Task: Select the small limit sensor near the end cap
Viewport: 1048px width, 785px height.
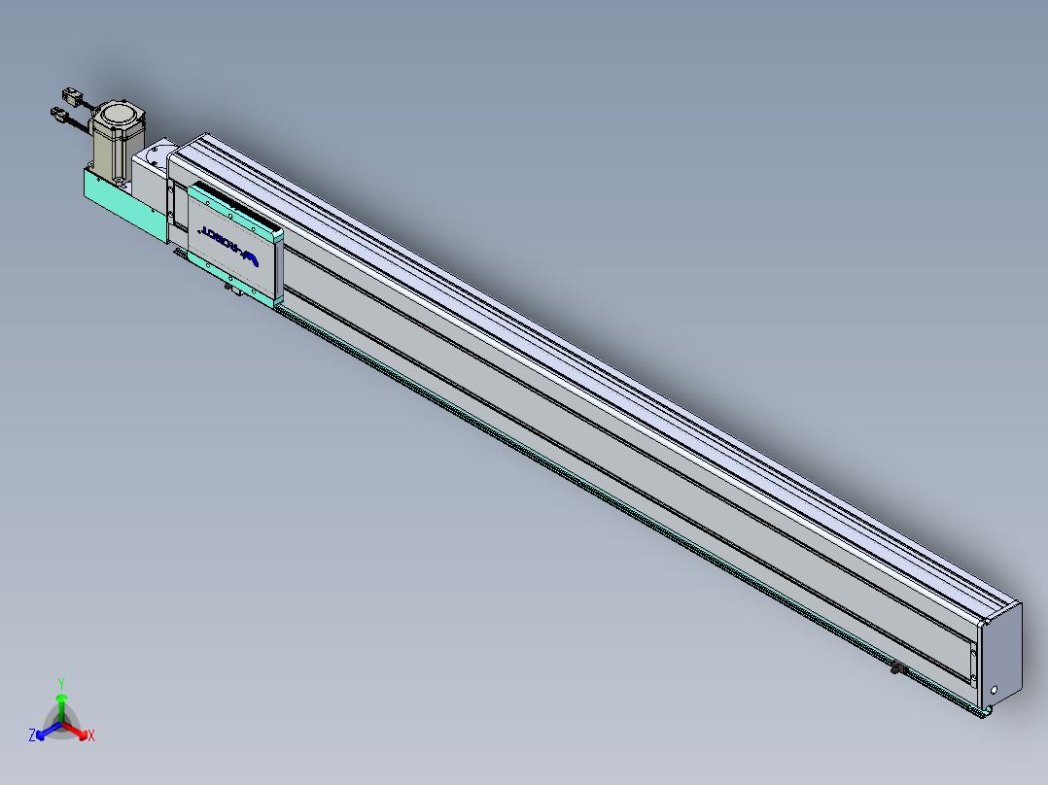Action: (x=899, y=667)
